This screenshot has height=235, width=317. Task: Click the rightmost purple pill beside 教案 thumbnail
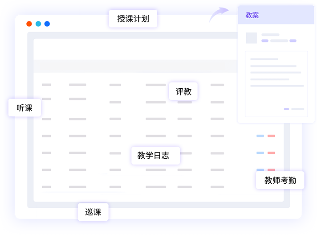(x=293, y=41)
